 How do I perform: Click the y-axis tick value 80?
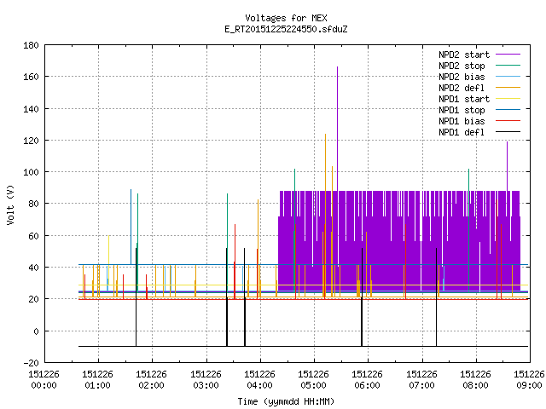(x=33, y=204)
